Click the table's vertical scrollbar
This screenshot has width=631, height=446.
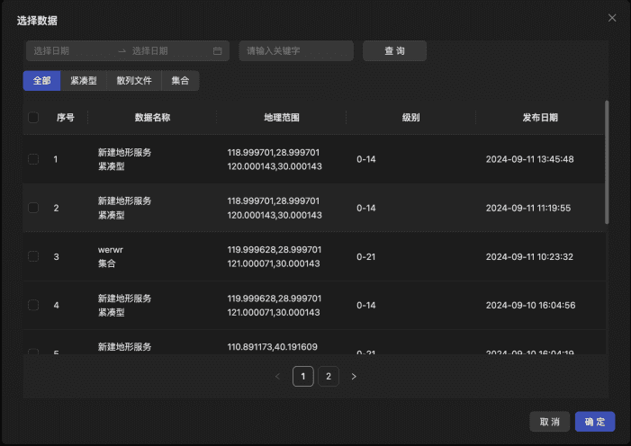click(606, 162)
